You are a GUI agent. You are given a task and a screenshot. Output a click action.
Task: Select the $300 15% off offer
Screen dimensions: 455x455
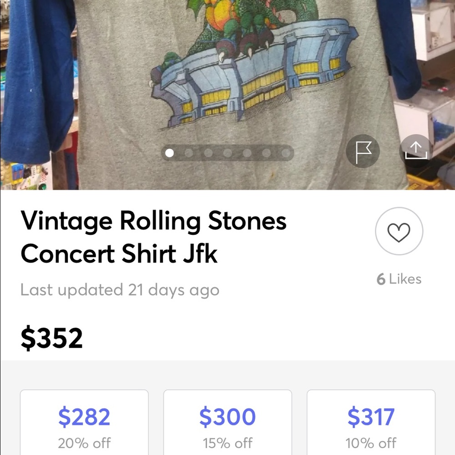coord(227,422)
